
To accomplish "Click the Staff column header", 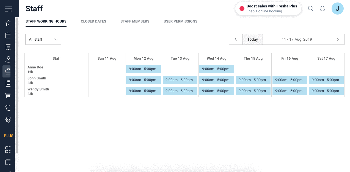I will point(57,59).
